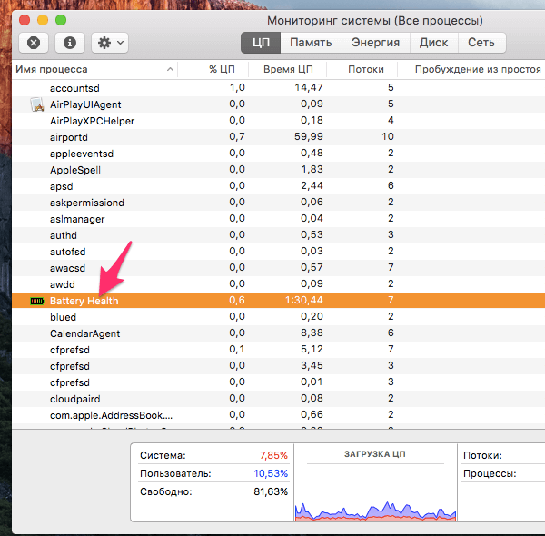Viewport: 545px width, 536px height.
Task: Select the appleeventsd process
Action: point(82,154)
